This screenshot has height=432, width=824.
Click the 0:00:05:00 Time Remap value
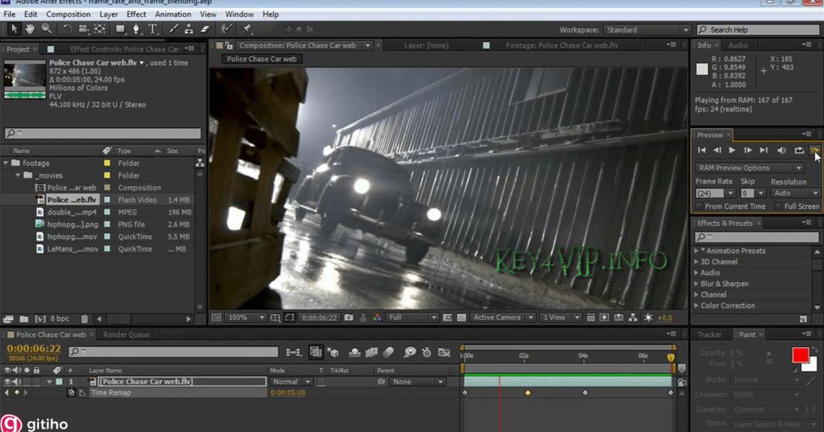coord(288,393)
